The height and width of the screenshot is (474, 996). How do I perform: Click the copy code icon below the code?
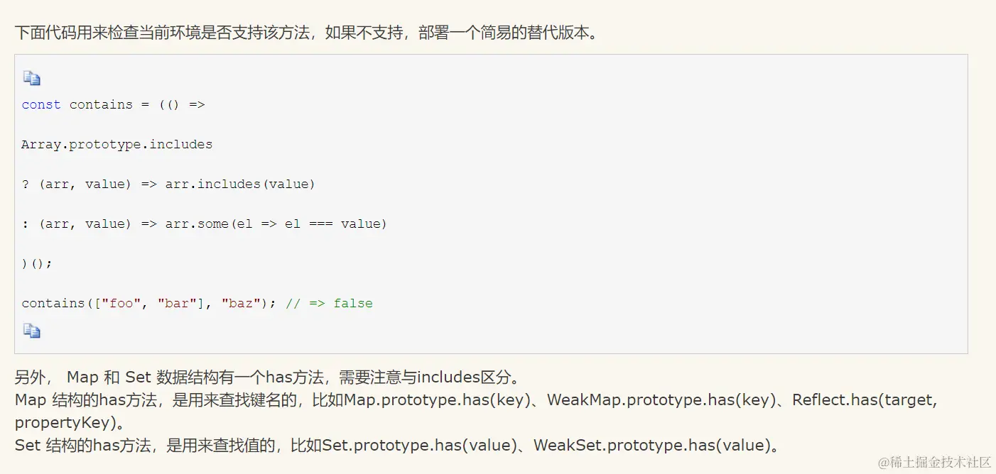click(31, 331)
